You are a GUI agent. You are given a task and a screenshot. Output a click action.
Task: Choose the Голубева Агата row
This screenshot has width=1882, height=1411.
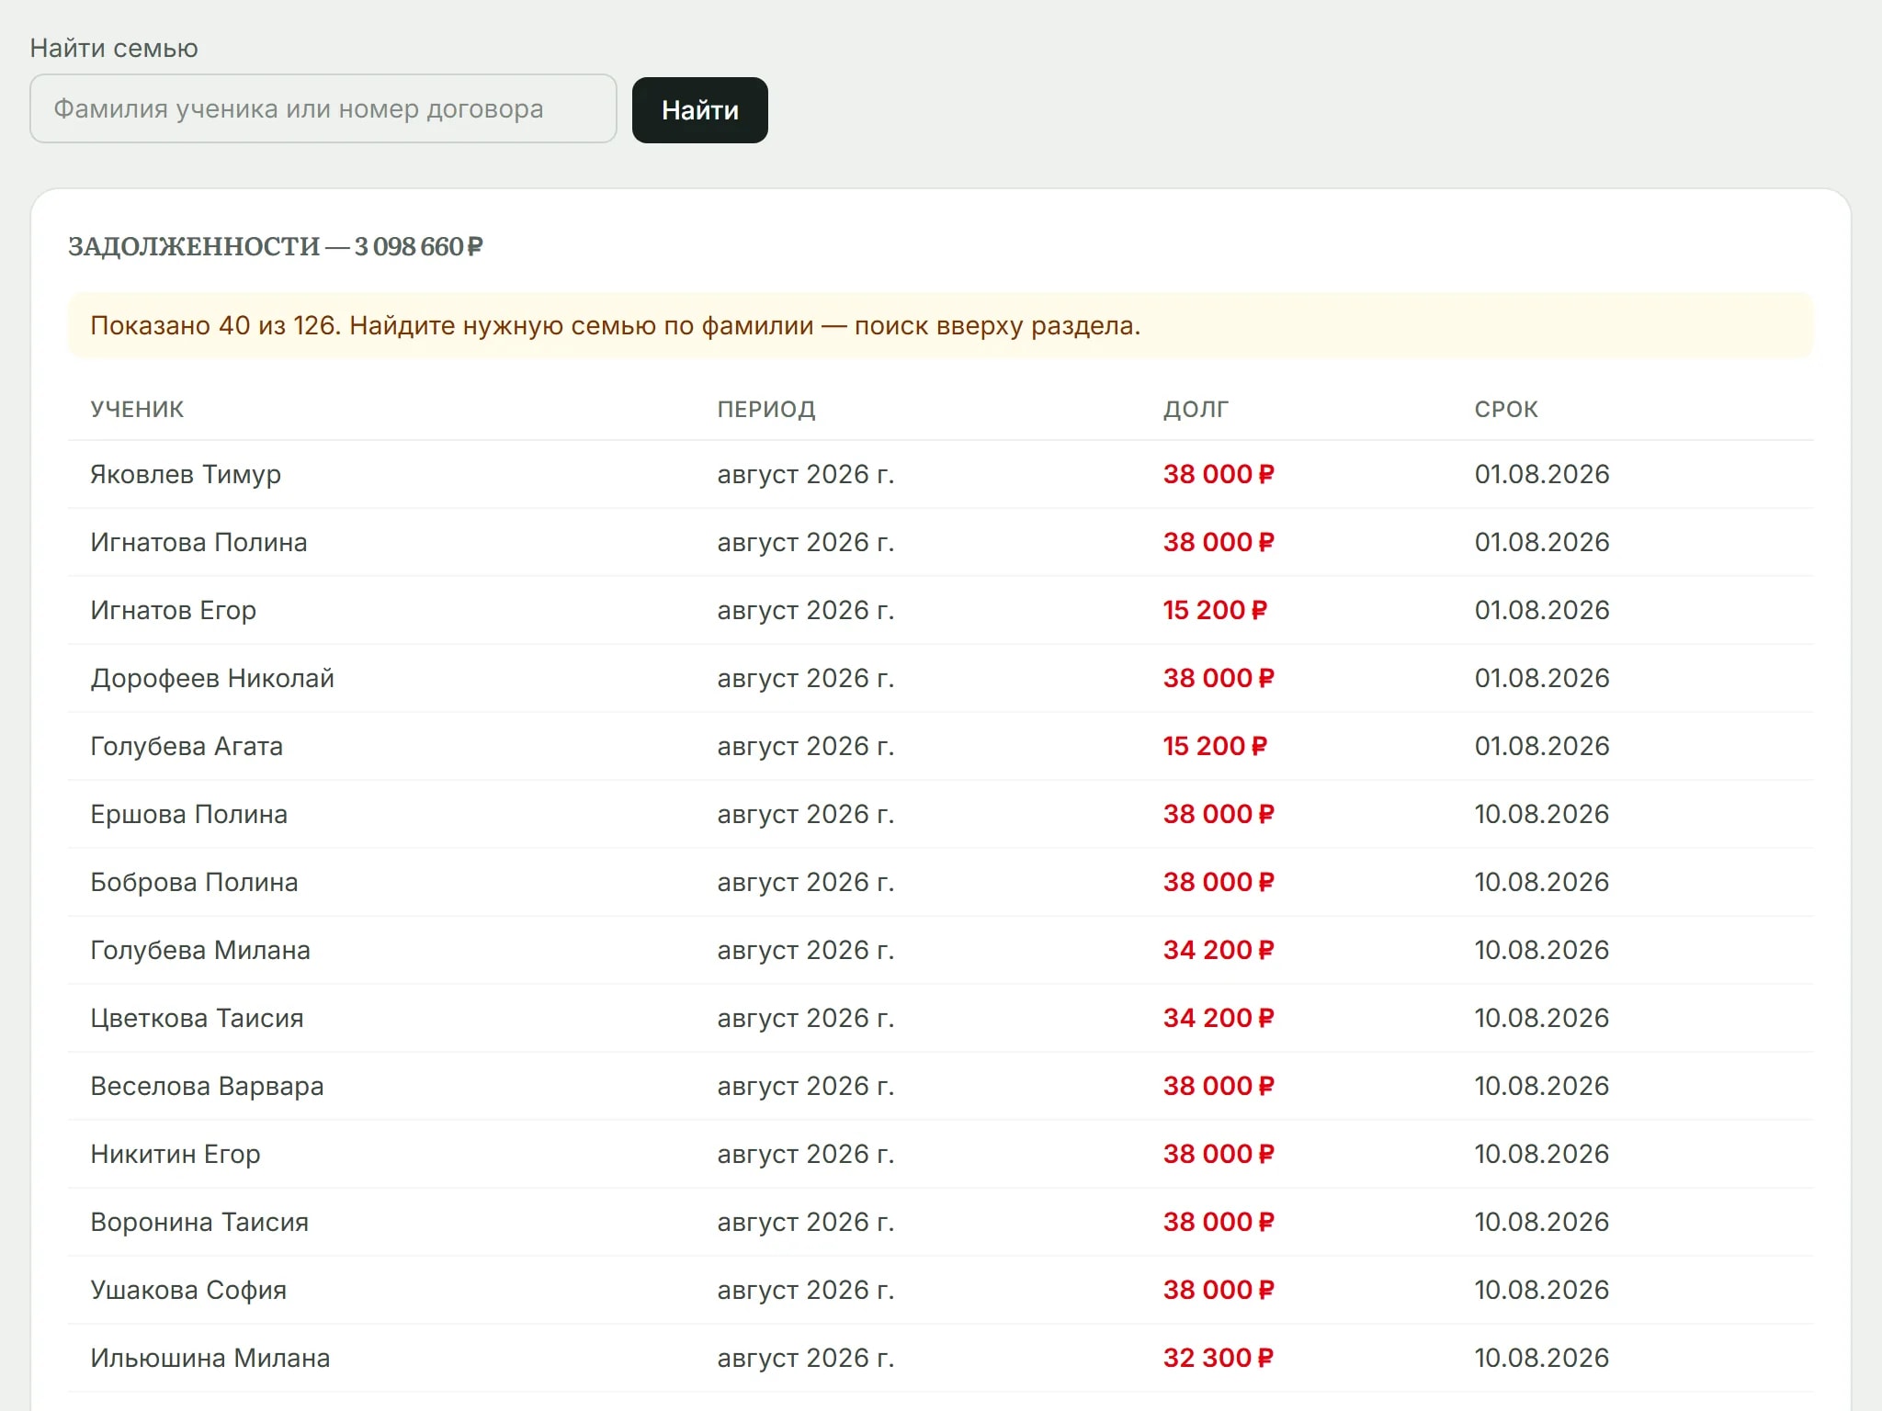940,746
